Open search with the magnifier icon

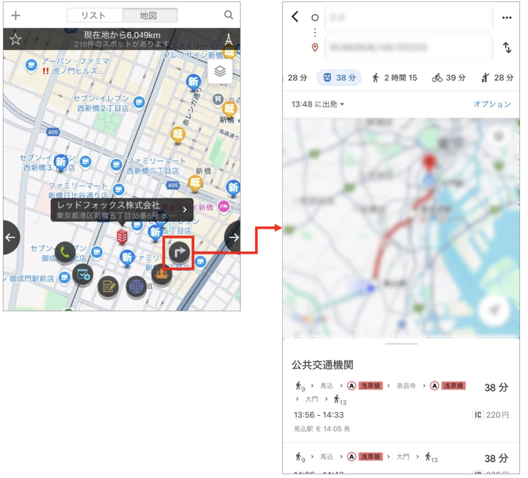(x=229, y=15)
